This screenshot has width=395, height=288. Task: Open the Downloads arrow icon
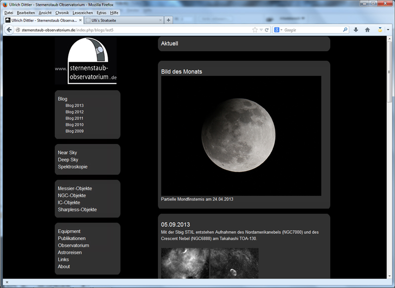coord(355,30)
